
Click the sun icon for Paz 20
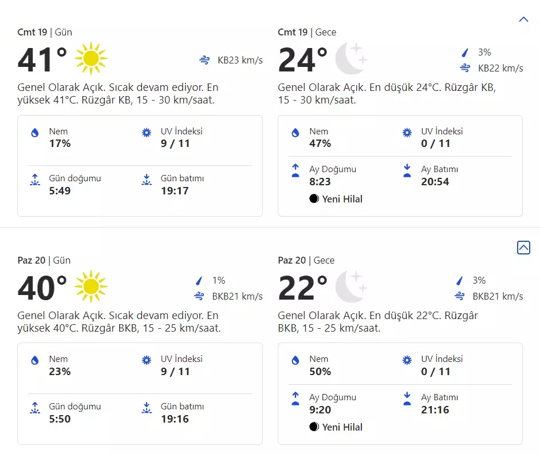[91, 286]
